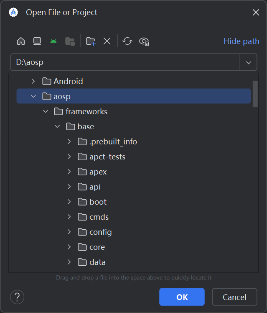This screenshot has height=313, width=267.
Task: Select the core folder
Action: (x=91, y=247)
